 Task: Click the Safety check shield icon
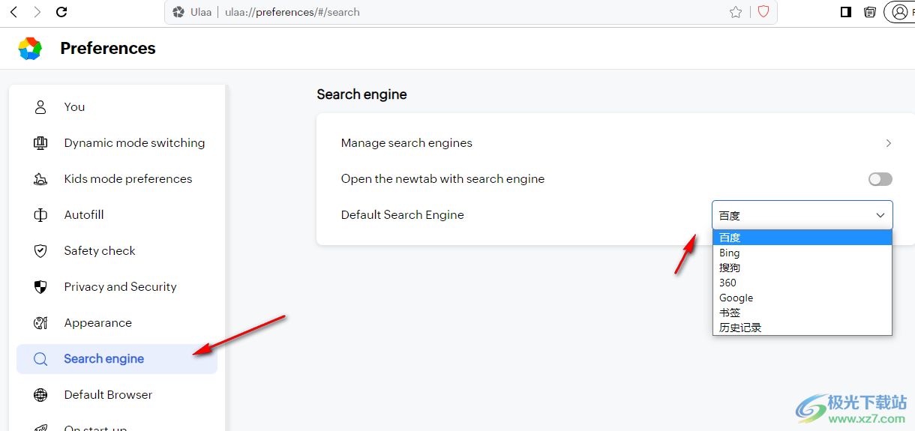(40, 250)
